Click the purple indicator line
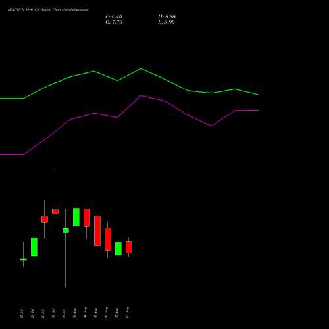The image size is (329, 329). pos(141,96)
